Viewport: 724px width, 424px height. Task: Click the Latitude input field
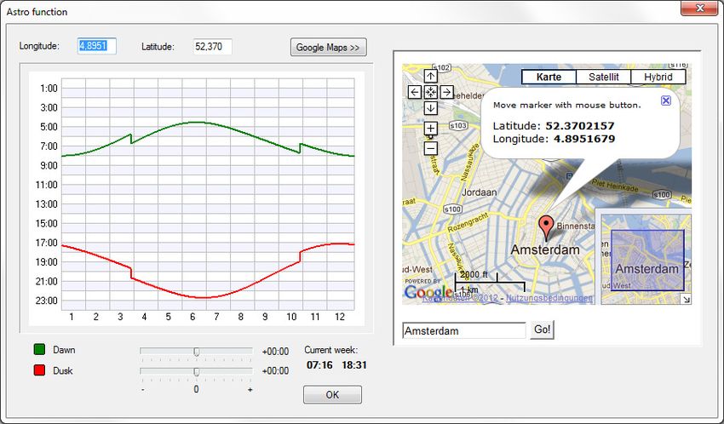[x=212, y=47]
